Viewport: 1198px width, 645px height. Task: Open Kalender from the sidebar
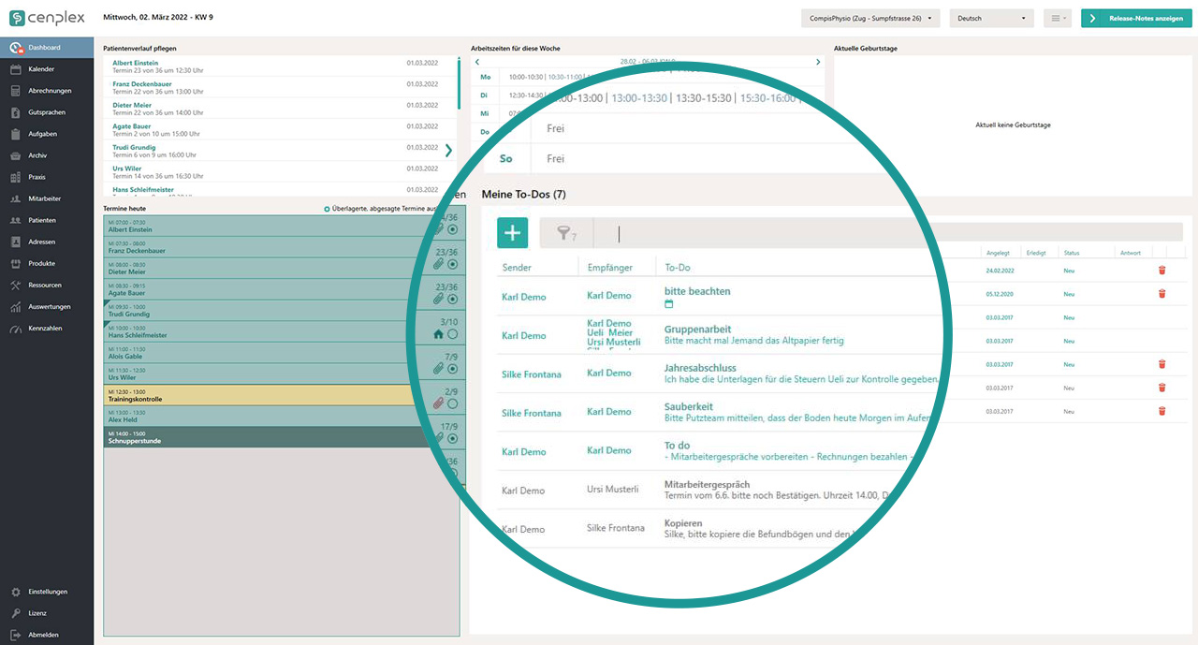pyautogui.click(x=47, y=69)
